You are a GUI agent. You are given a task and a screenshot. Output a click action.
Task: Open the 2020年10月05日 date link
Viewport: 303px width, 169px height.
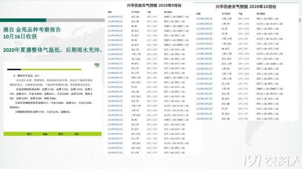click(x=204, y=39)
